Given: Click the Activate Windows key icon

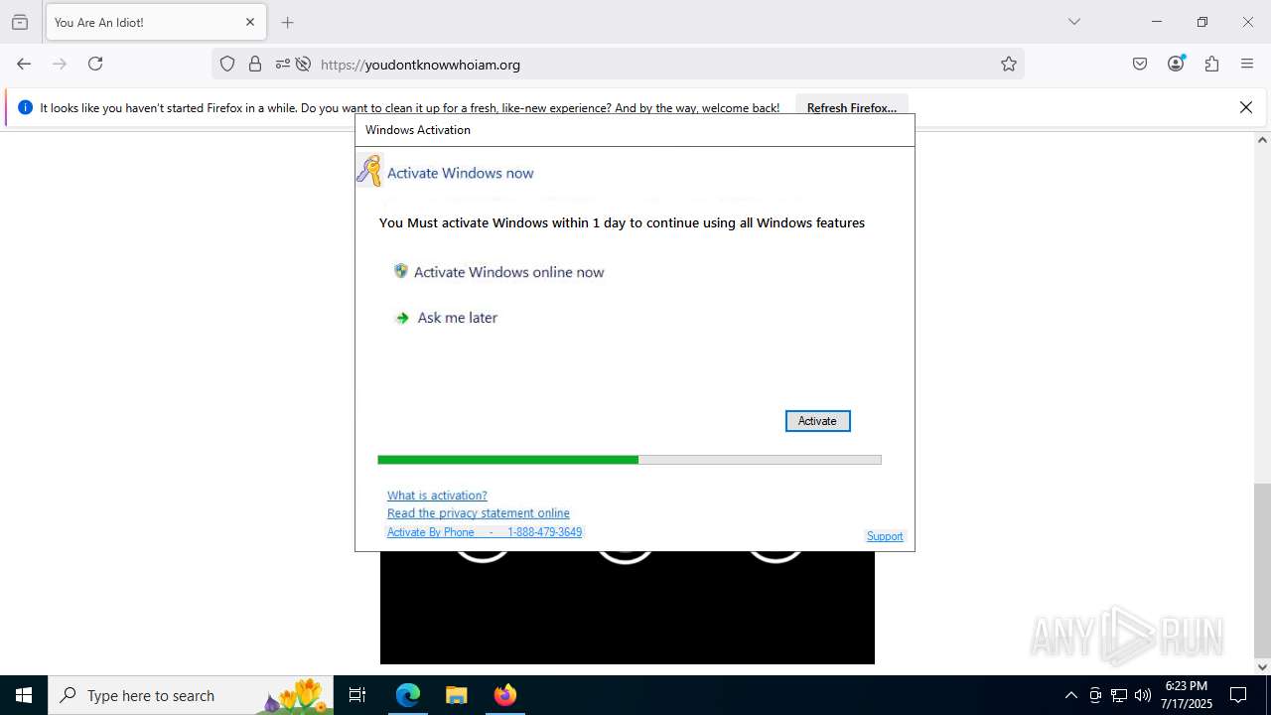Looking at the screenshot, I should [x=369, y=171].
